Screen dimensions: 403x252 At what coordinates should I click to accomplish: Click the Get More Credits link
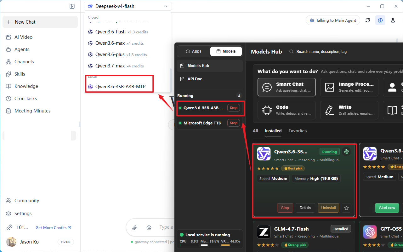54,227
